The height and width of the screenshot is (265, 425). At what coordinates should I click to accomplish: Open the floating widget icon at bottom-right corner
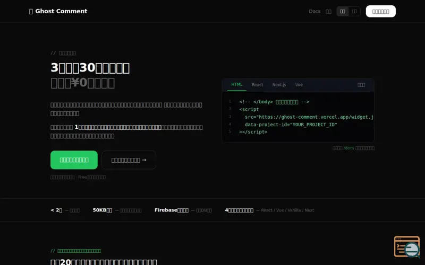tap(407, 246)
